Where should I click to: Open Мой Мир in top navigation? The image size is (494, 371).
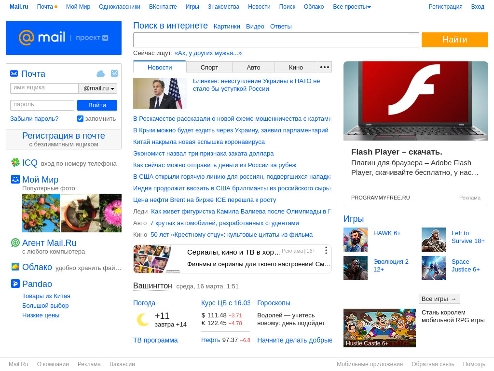[78, 7]
